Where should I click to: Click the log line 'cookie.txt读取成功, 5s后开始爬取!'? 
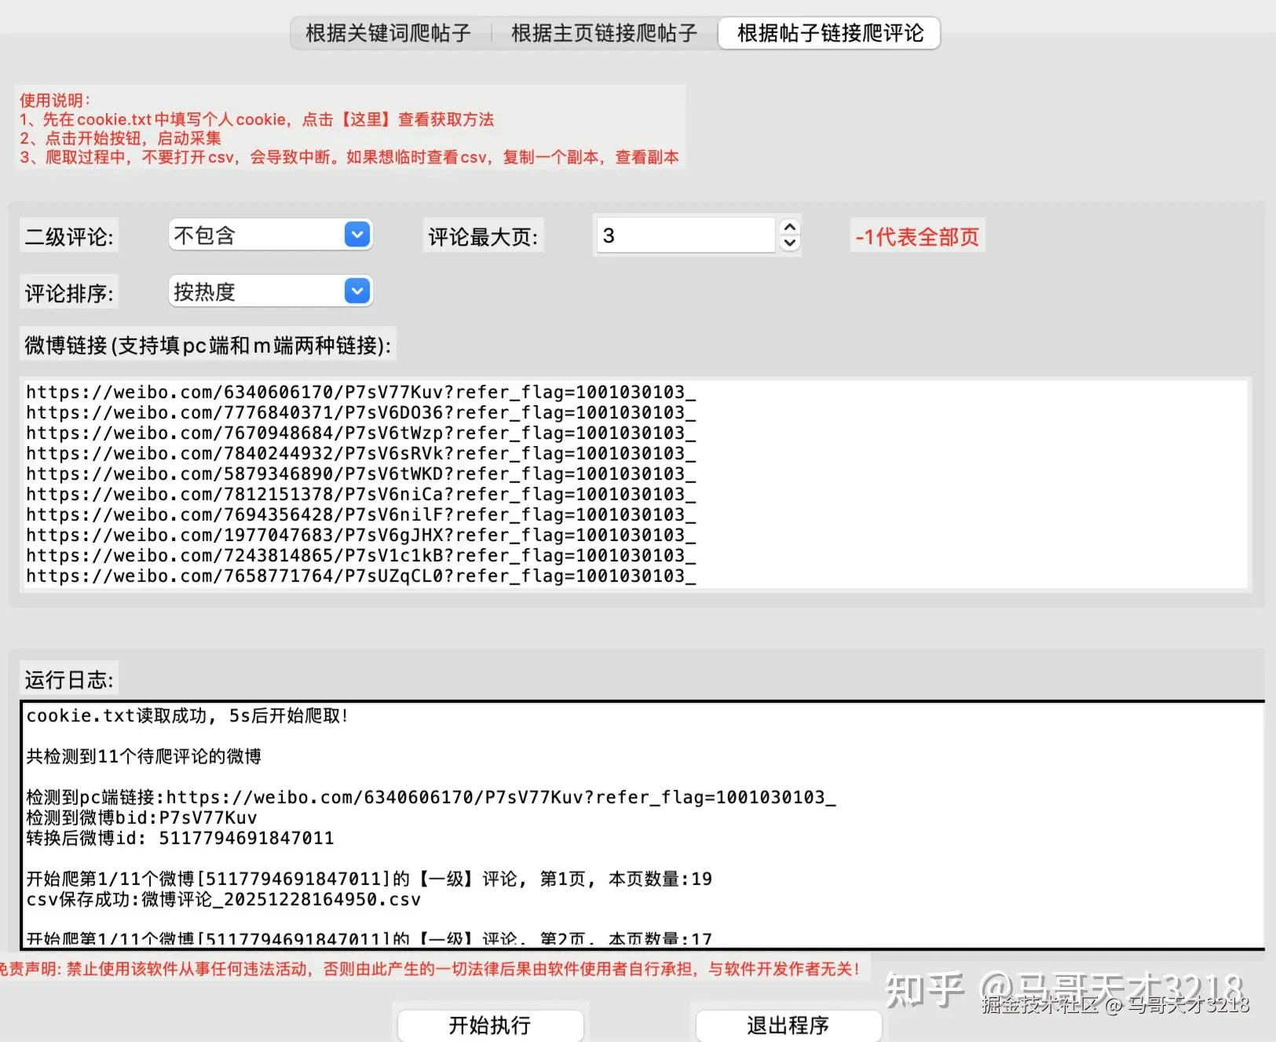point(187,715)
